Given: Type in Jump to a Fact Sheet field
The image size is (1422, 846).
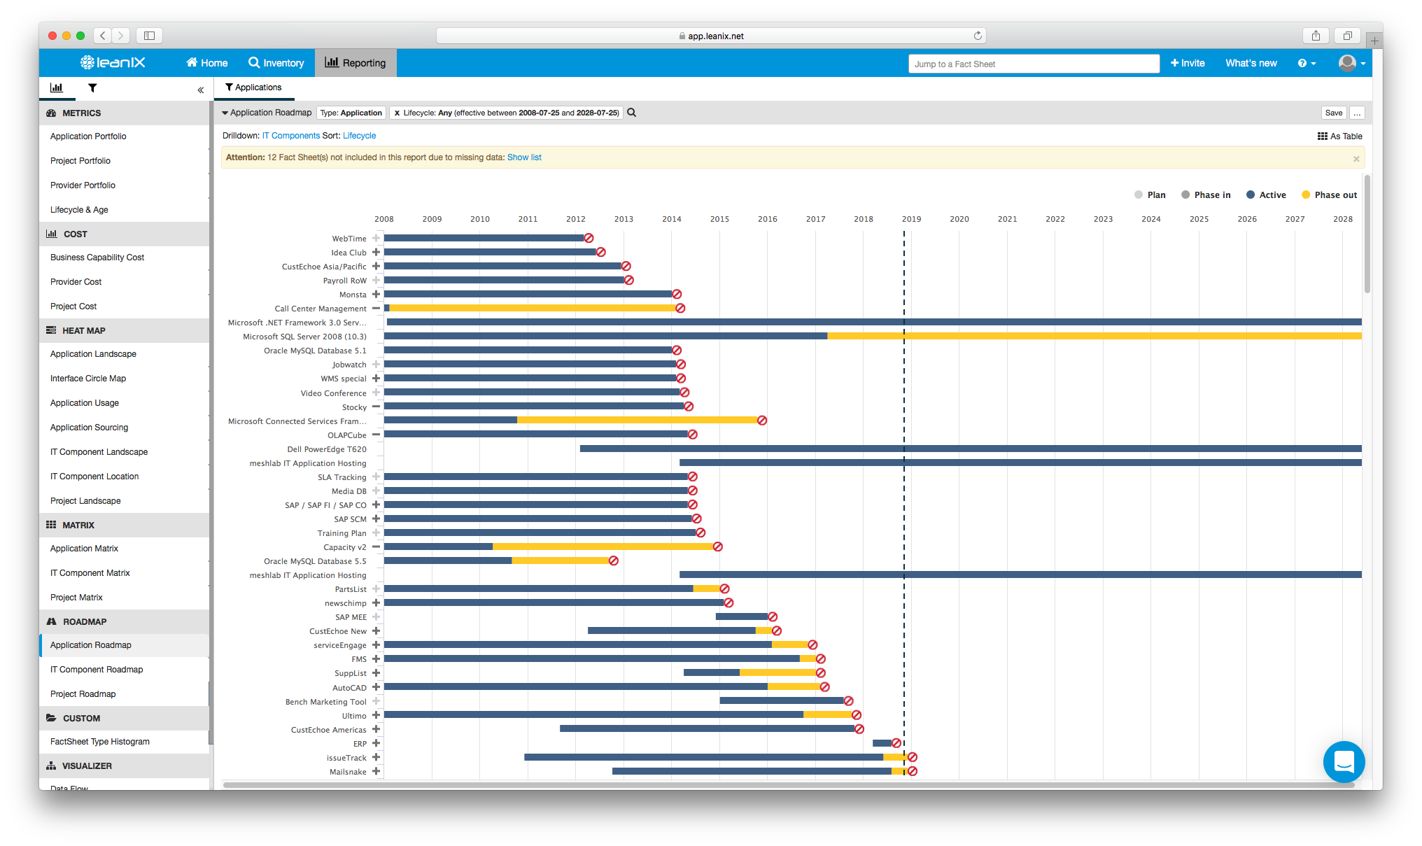Looking at the screenshot, I should (x=1033, y=64).
